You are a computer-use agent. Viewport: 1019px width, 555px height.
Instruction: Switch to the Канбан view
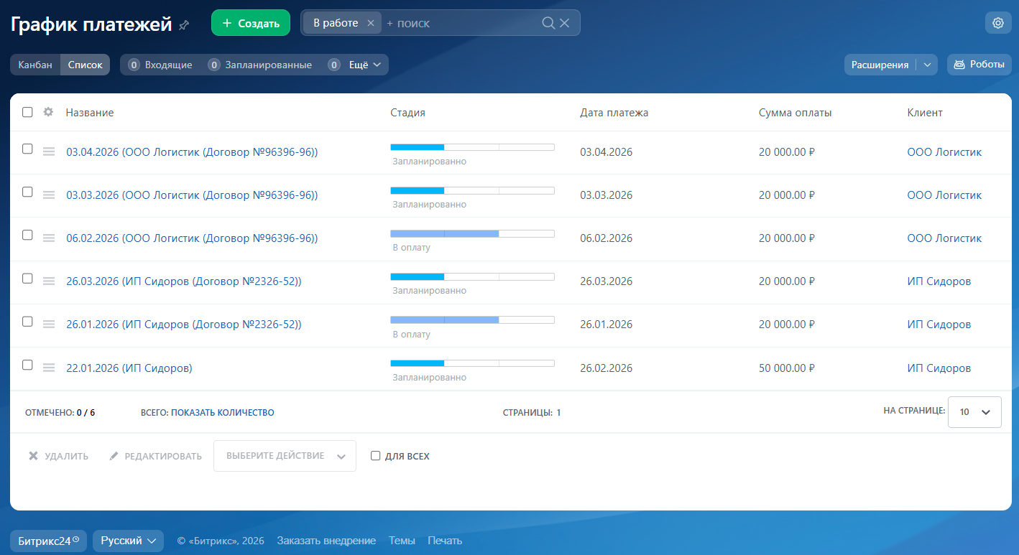point(35,65)
